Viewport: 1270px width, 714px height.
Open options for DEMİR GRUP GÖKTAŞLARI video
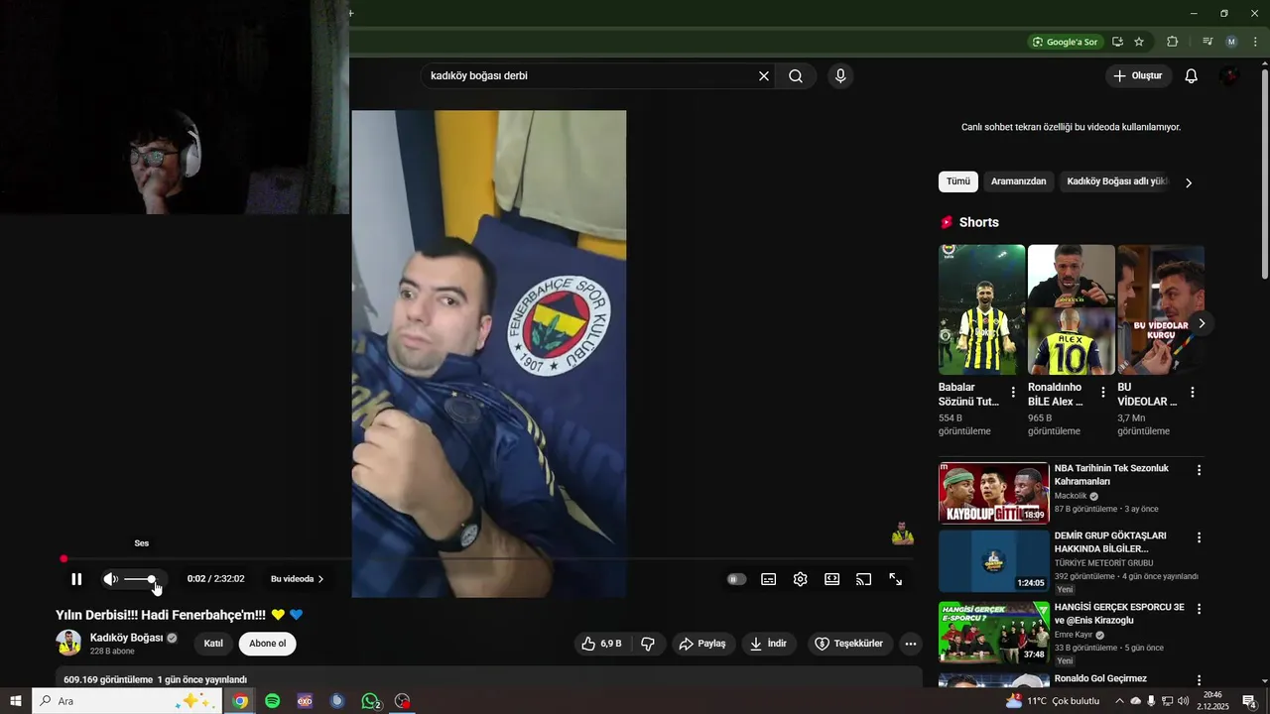coord(1199,537)
